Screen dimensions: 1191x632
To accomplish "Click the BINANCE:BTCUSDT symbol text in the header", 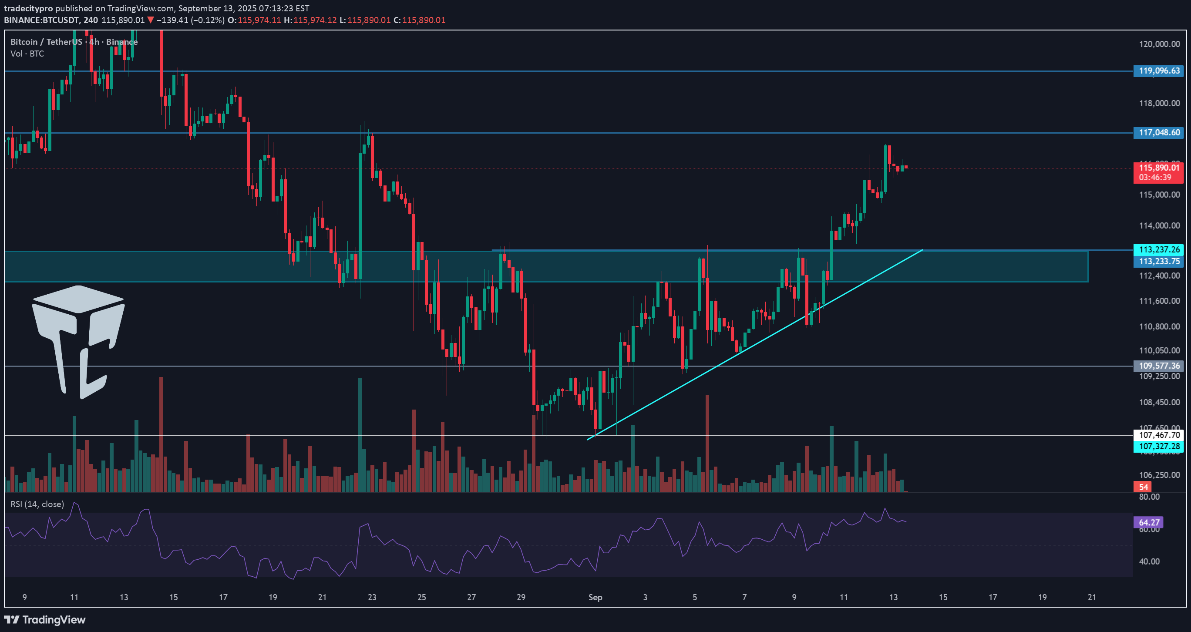I will click(41, 20).
